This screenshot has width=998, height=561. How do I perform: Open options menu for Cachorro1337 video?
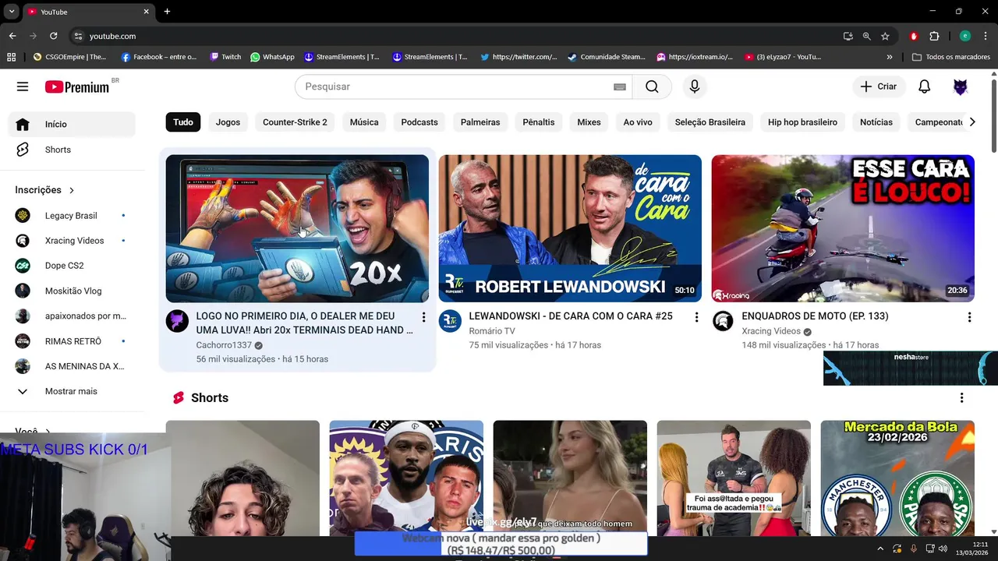pos(423,317)
